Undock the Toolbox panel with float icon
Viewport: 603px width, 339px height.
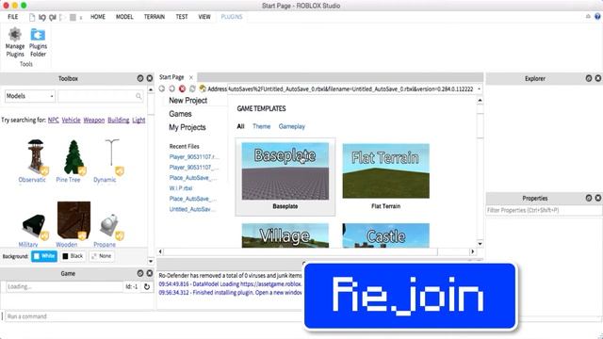click(140, 78)
